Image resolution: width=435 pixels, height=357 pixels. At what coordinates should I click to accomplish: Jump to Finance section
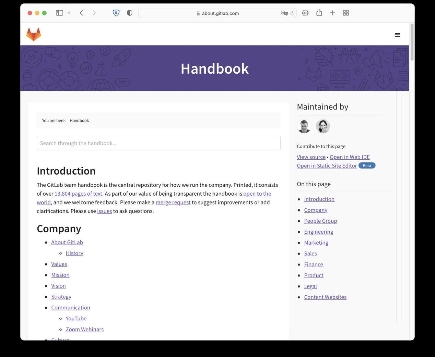(x=314, y=264)
